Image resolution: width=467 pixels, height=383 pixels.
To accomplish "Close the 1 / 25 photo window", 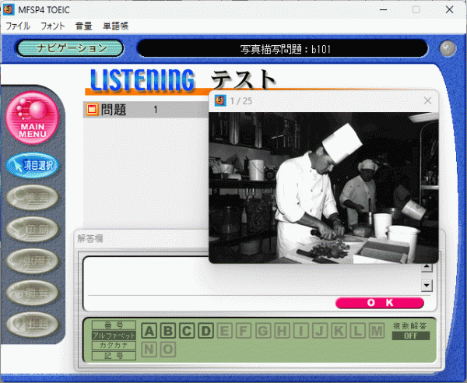I will [x=427, y=100].
